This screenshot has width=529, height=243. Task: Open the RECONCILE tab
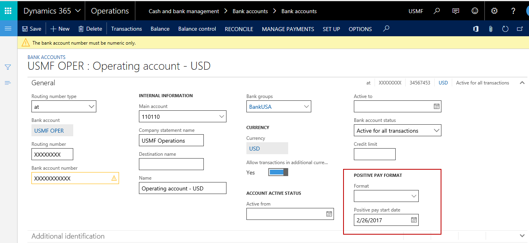pyautogui.click(x=239, y=29)
